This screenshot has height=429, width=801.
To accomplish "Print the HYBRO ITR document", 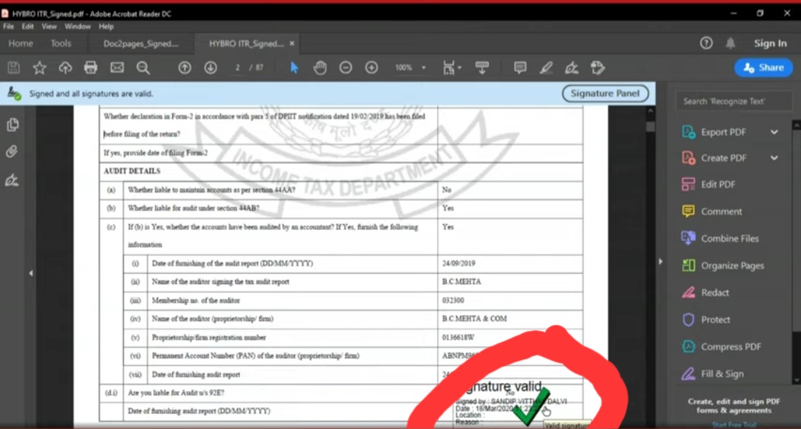I will 89,67.
